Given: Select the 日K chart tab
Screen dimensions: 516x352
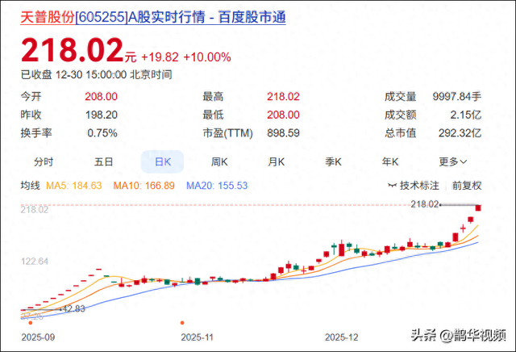Looking at the screenshot, I should click(162, 161).
